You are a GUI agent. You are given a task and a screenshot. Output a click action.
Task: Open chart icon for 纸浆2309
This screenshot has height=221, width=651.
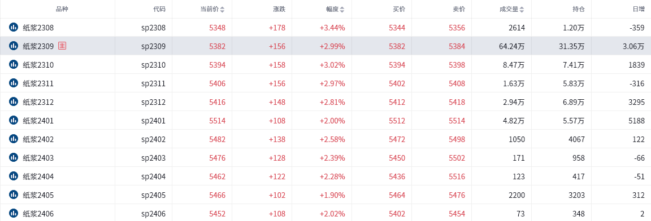pos(14,46)
